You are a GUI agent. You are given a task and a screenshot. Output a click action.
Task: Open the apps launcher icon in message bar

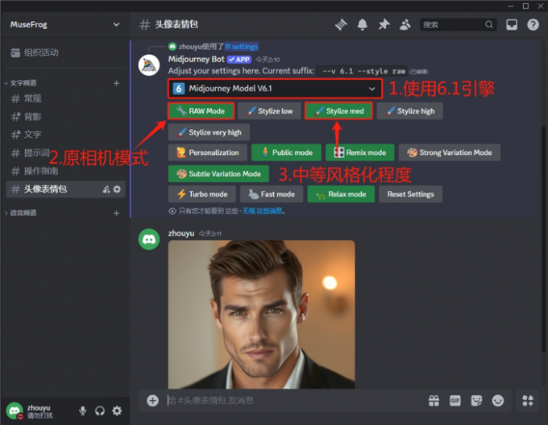[x=528, y=401]
